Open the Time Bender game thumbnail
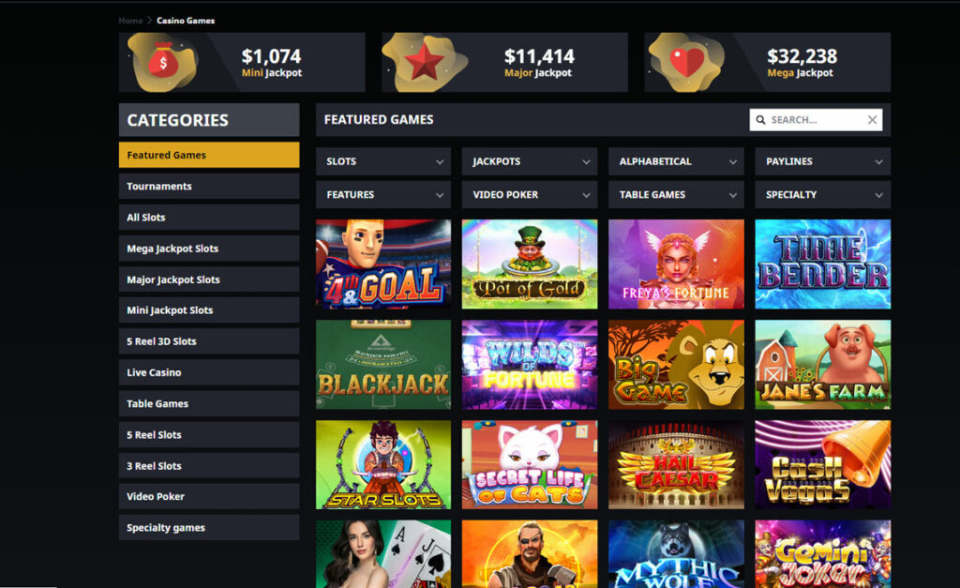The image size is (960, 588). 823,264
